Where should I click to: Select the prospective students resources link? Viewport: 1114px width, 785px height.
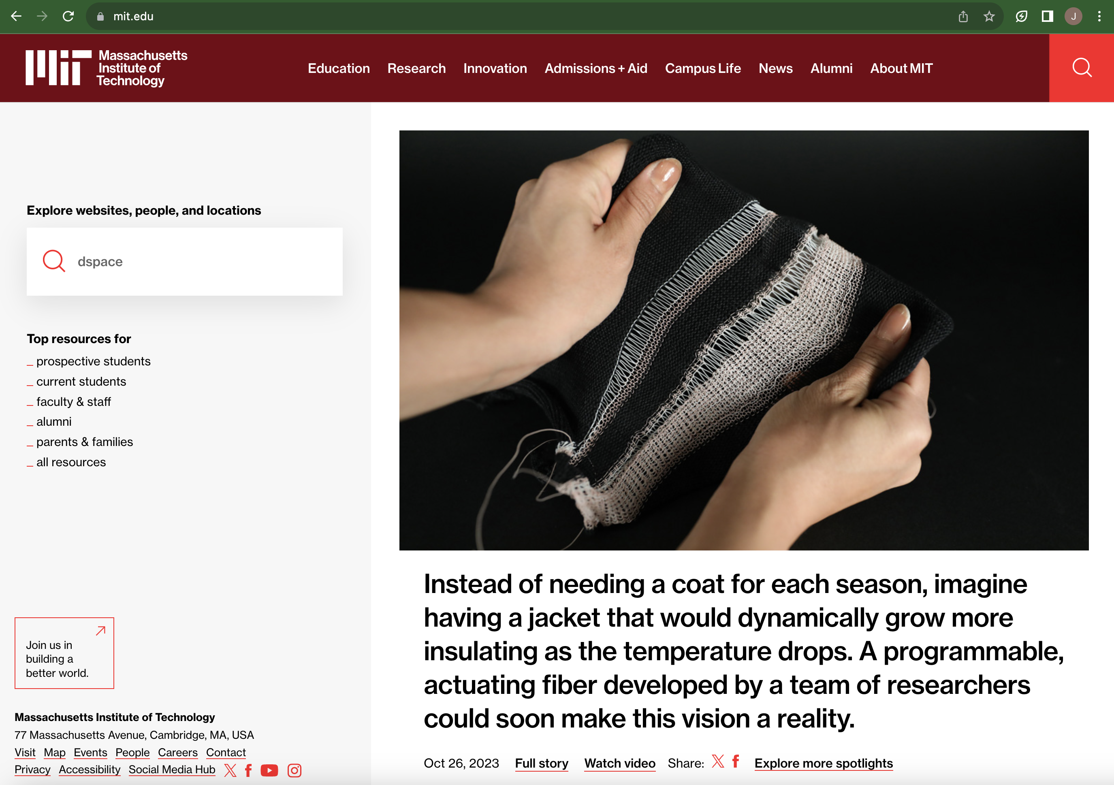pos(93,361)
